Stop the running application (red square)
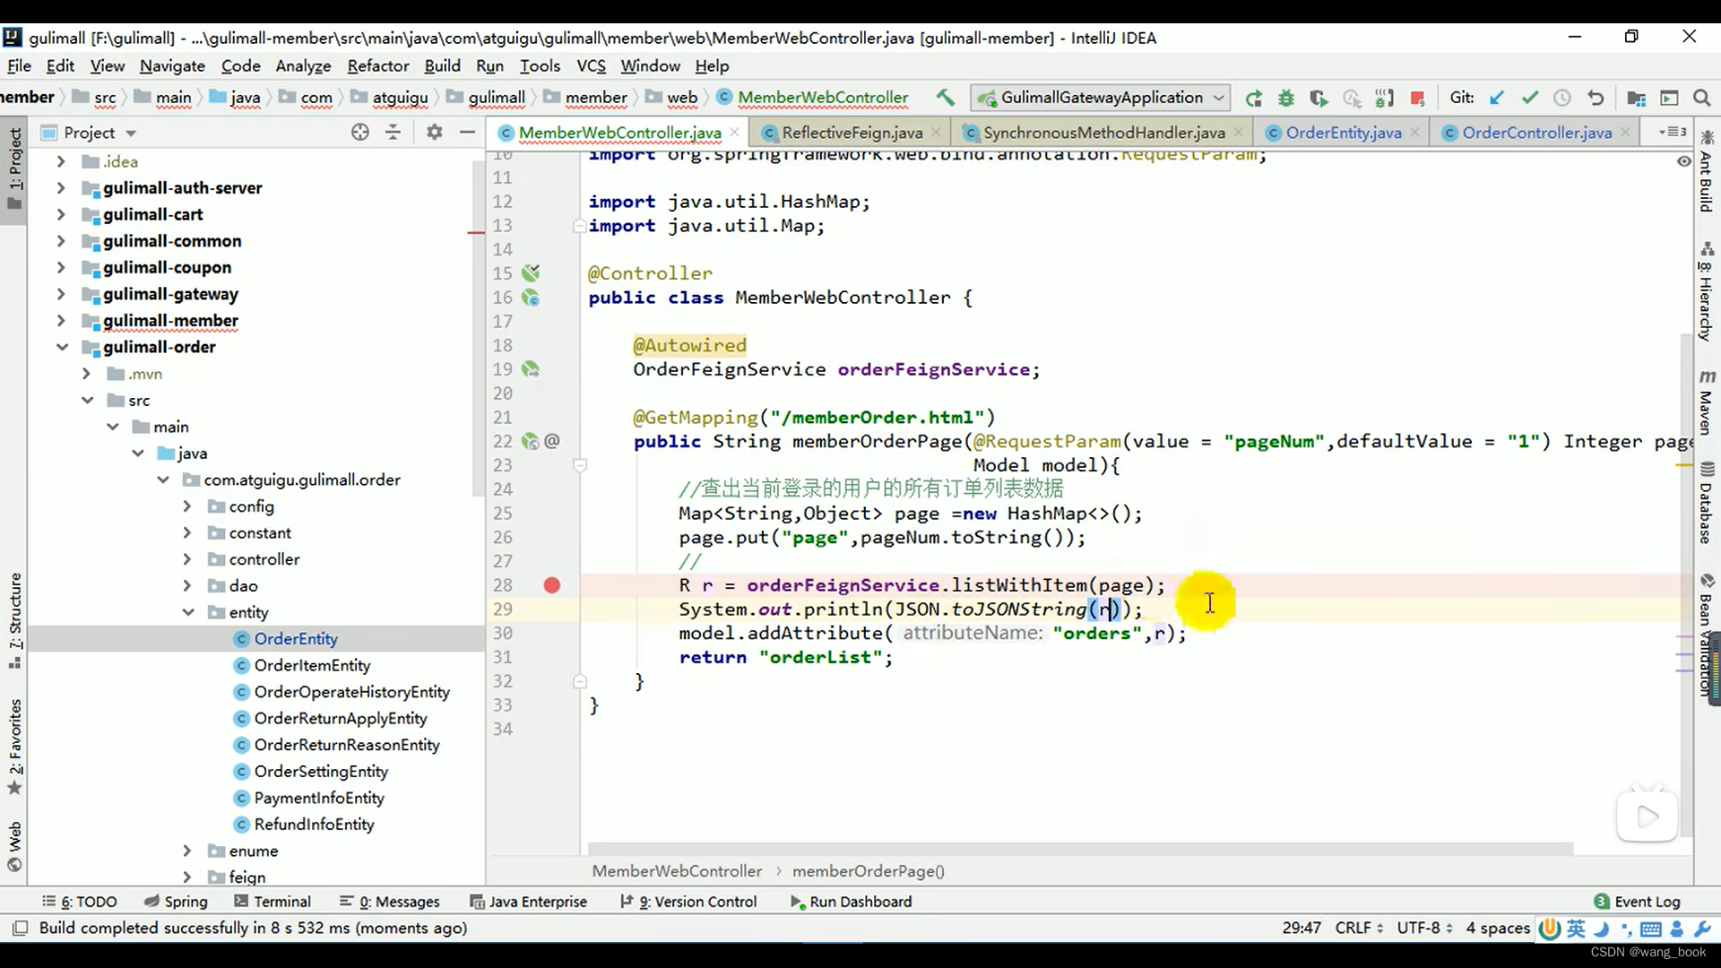Viewport: 1721px width, 968px height. coord(1417,98)
